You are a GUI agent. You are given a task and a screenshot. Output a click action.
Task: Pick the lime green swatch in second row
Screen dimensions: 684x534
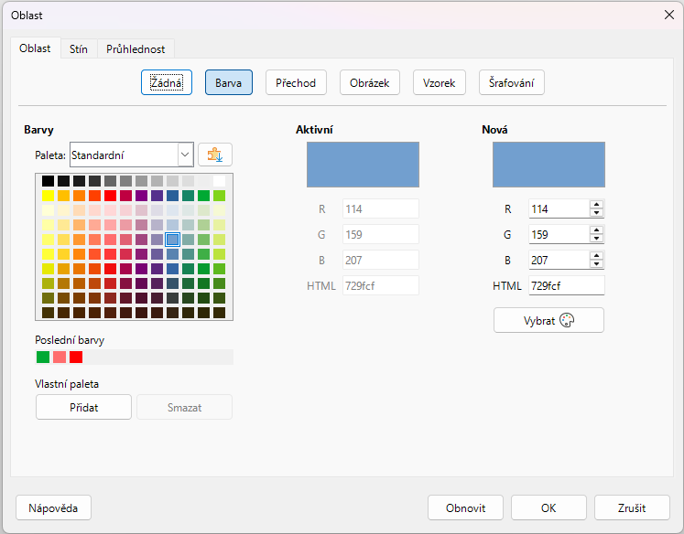click(x=220, y=196)
